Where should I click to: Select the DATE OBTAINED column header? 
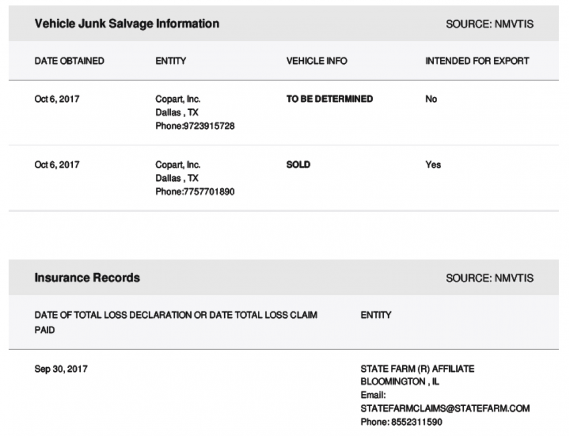(x=69, y=61)
